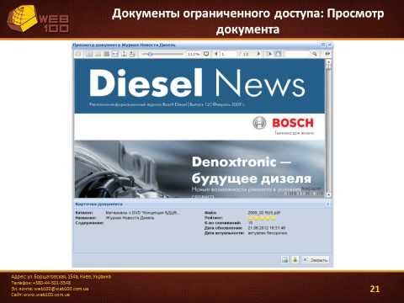This screenshot has height=303, width=404.
Task: Click the yellow rating stars in the document card
Action: (262, 218)
